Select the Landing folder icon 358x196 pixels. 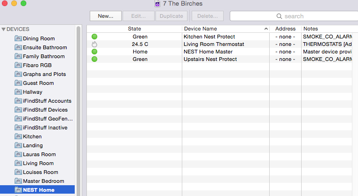click(18, 145)
